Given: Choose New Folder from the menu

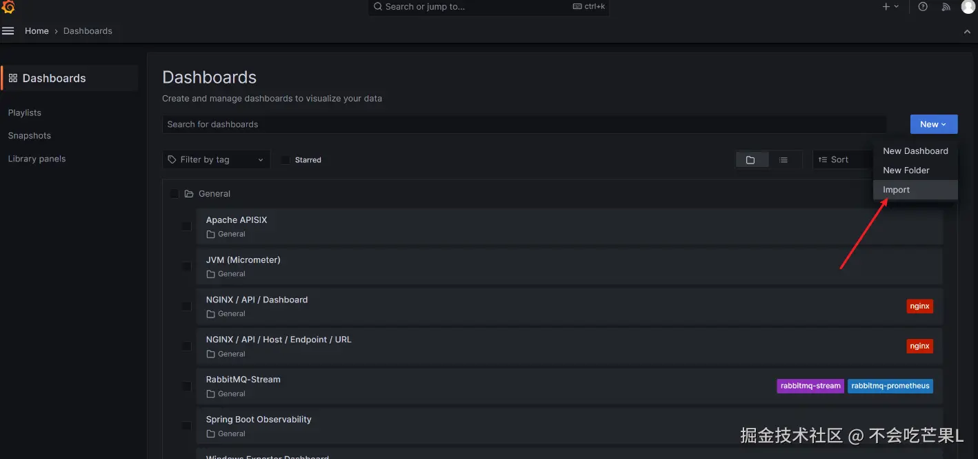Looking at the screenshot, I should click(915, 170).
